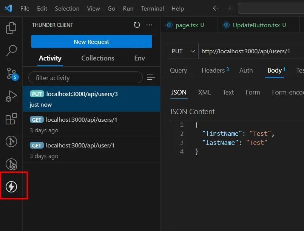Open the PUT request method dropdown
Image resolution: width=304 pixels, height=231 pixels.
coord(183,50)
